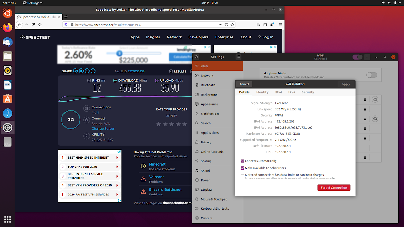Open Apps in Speedtest navigation
The width and height of the screenshot is (404, 227).
(135, 37)
